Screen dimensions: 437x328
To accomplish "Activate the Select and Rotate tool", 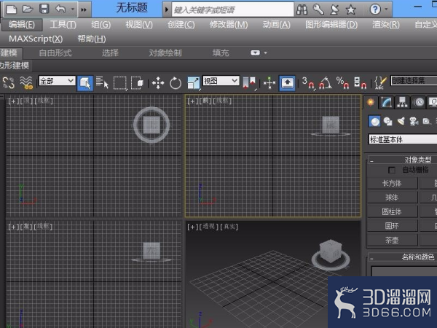I will coord(176,83).
